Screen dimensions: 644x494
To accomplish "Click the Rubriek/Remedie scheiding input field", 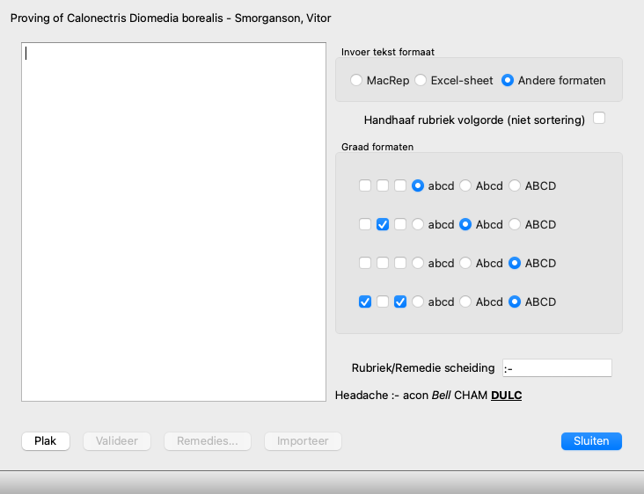I will click(x=557, y=368).
